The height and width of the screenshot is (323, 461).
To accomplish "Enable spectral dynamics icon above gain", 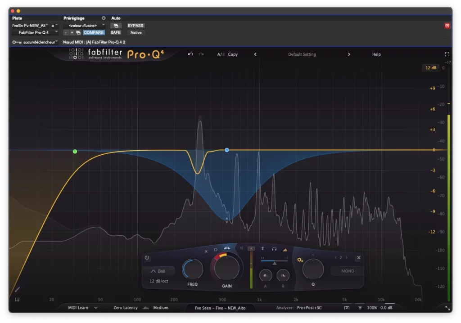I will click(x=227, y=248).
